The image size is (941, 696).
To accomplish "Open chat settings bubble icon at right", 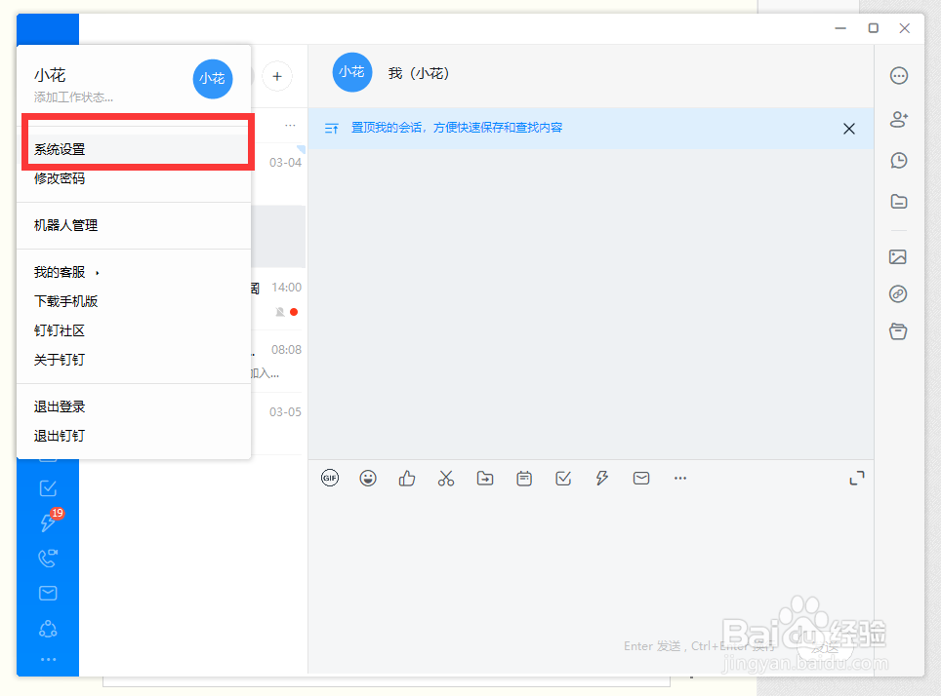I will tap(898, 75).
